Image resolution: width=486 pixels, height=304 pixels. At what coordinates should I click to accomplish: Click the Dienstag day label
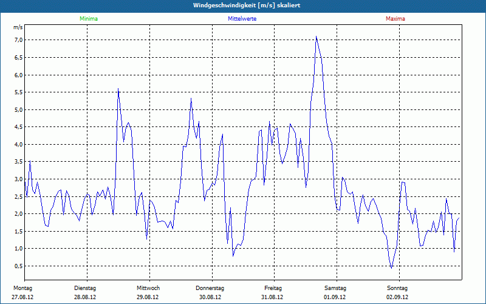(85, 288)
